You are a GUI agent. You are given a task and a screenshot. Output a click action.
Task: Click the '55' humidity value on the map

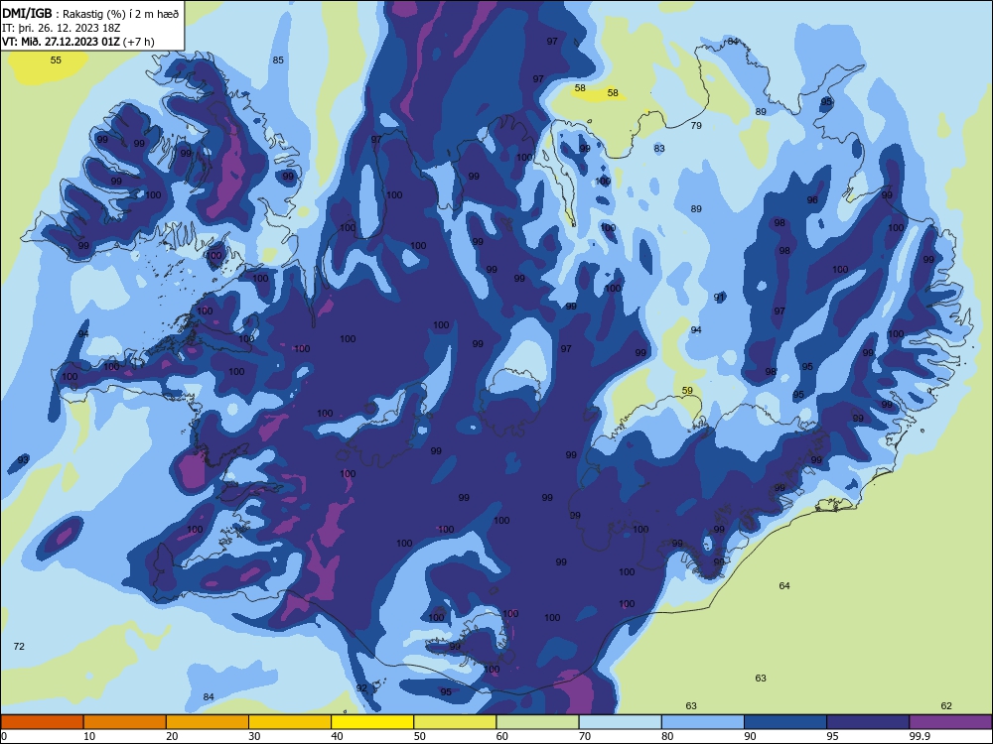[56, 61]
